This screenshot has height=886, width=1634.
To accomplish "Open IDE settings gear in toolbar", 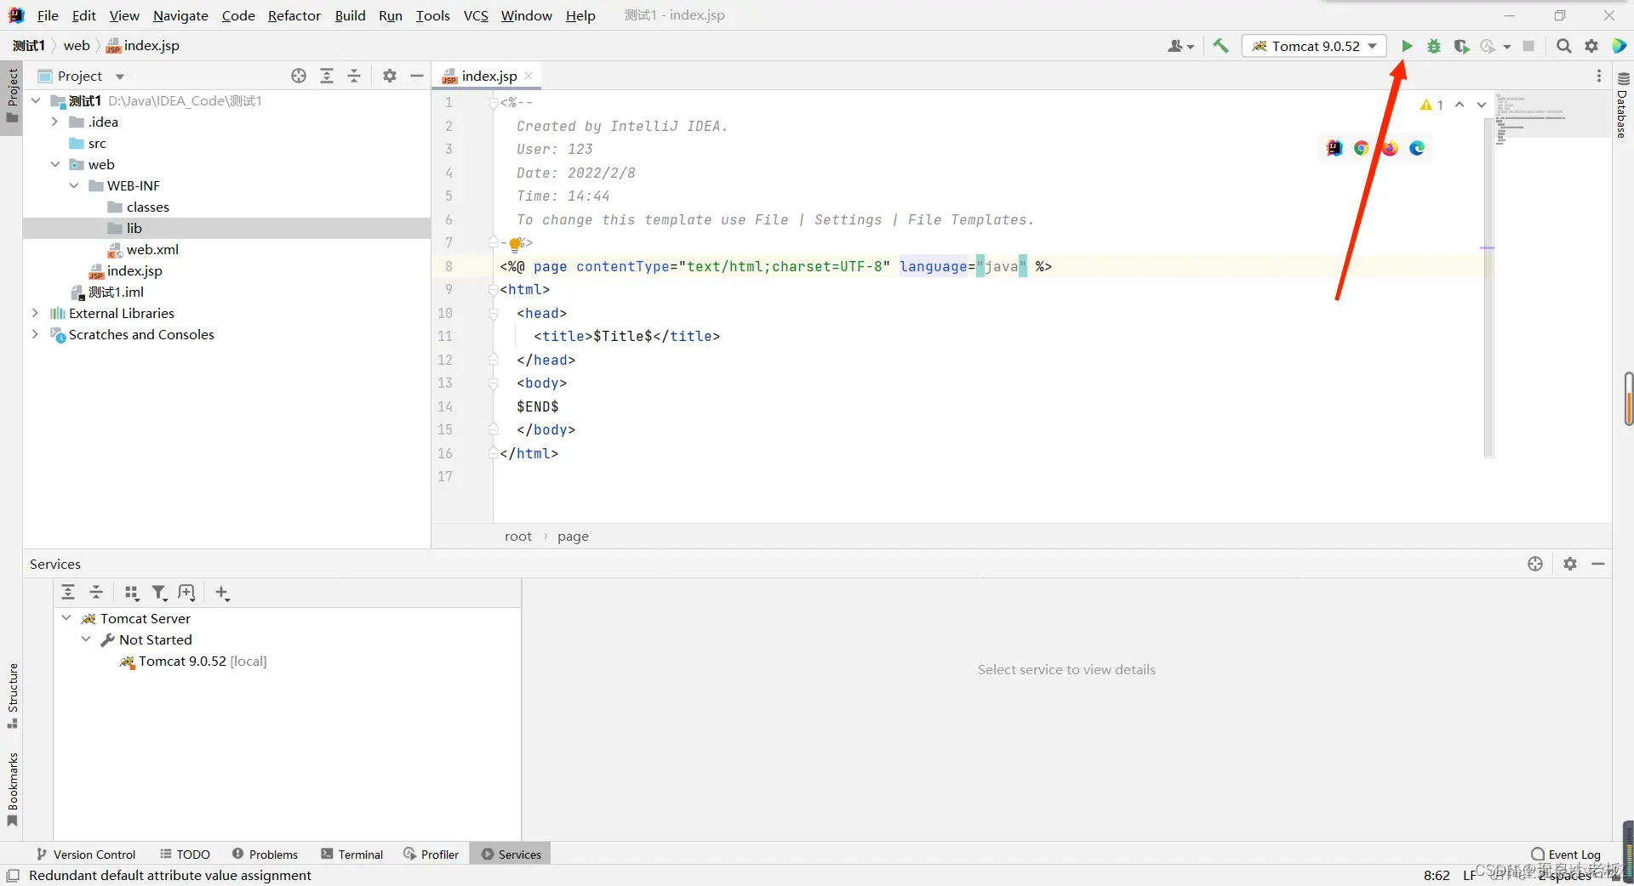I will (1591, 46).
